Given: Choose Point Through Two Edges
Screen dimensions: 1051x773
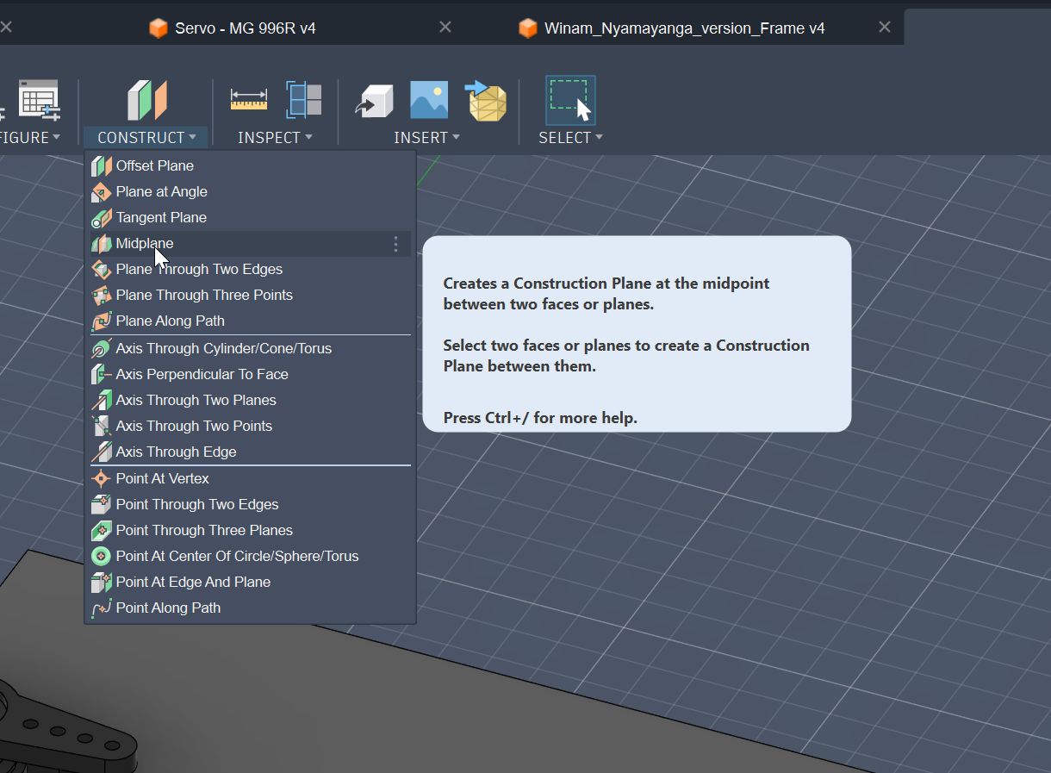Looking at the screenshot, I should point(250,504).
